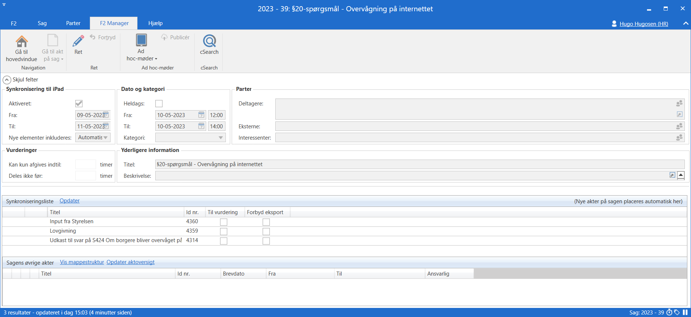
Task: Open the calendar picker for meeting Fra date
Action: click(x=201, y=115)
